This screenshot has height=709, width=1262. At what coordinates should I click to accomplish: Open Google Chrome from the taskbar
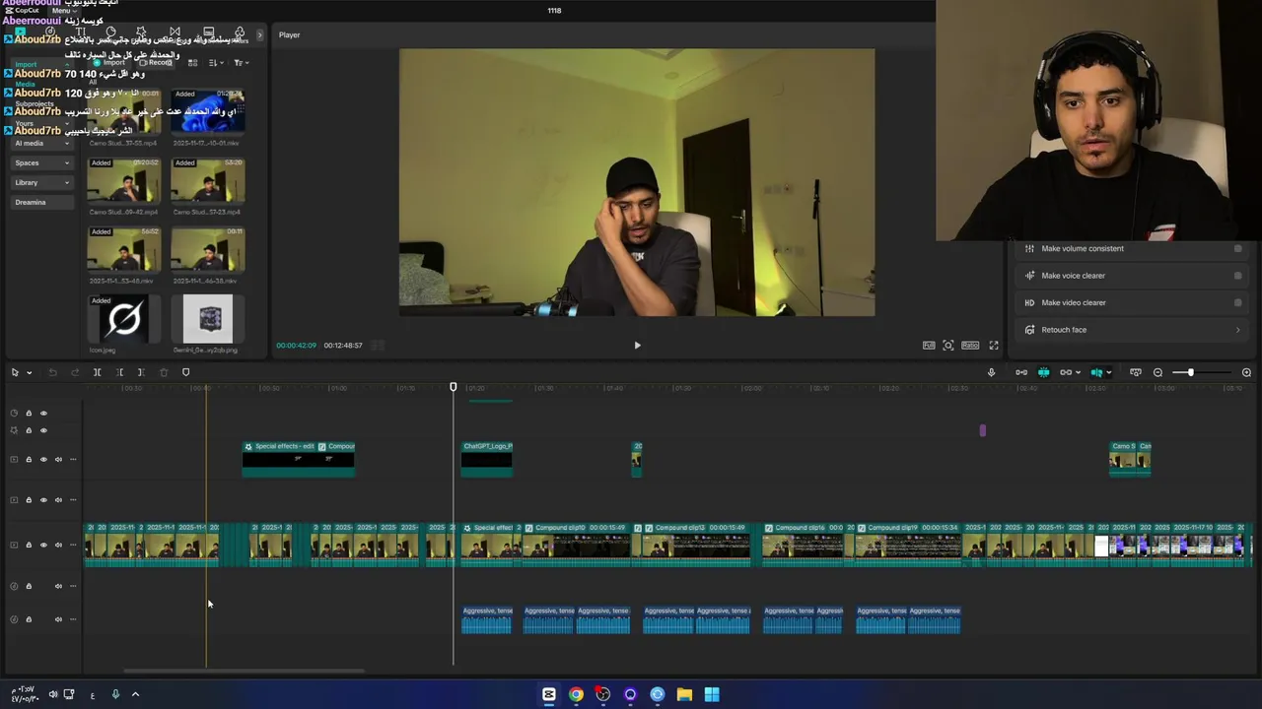point(576,694)
